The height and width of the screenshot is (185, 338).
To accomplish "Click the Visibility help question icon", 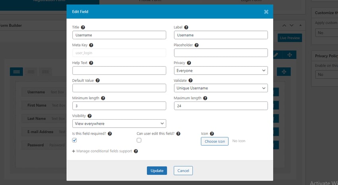I will (x=89, y=116).
